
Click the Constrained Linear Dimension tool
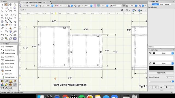pos(8,47)
